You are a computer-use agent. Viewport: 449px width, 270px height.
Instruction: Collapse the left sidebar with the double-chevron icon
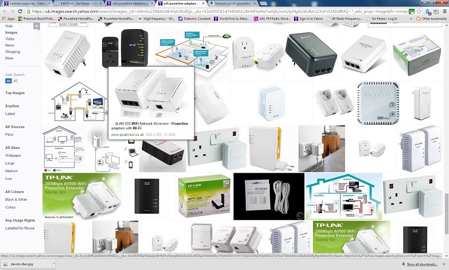click(x=37, y=27)
